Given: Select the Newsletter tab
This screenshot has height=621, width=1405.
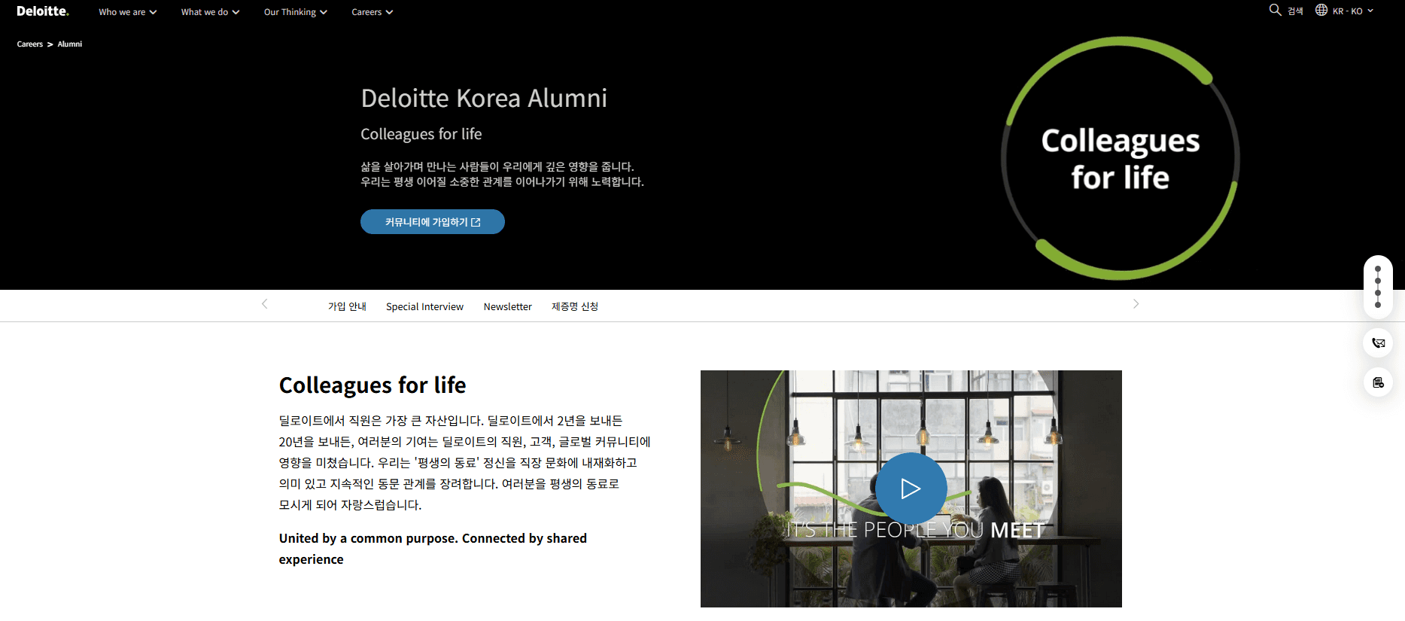Looking at the screenshot, I should pos(507,306).
